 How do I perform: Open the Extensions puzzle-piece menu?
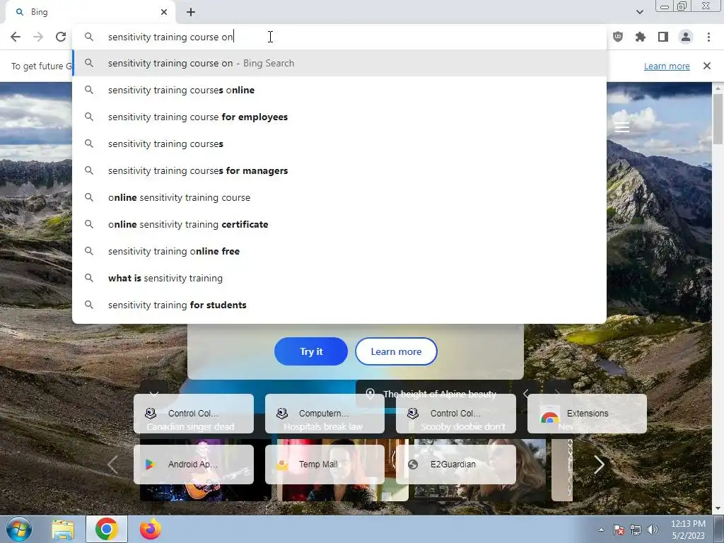(x=641, y=37)
